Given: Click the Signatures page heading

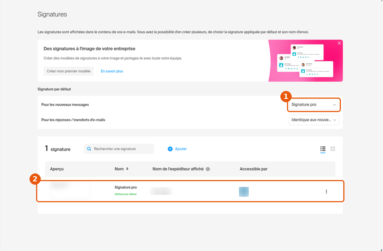Looking at the screenshot, I should 52,14.
